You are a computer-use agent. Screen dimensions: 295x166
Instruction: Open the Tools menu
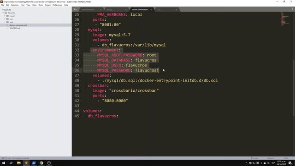tap(41, 5)
